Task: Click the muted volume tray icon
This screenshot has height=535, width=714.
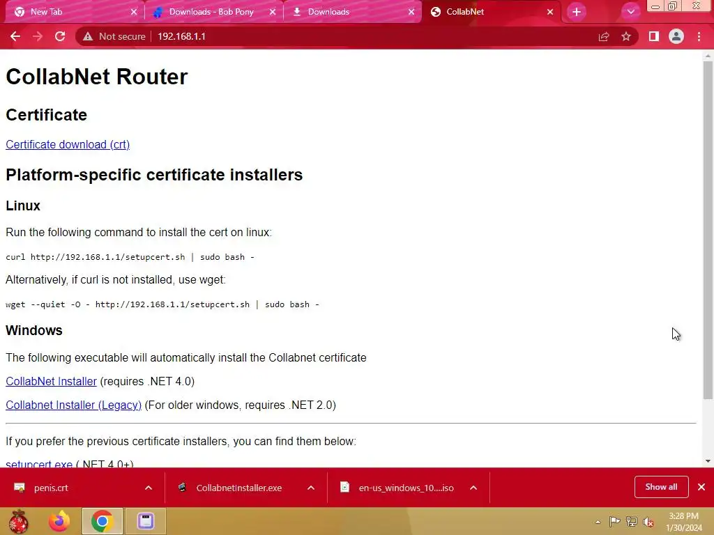Action: [648, 522]
